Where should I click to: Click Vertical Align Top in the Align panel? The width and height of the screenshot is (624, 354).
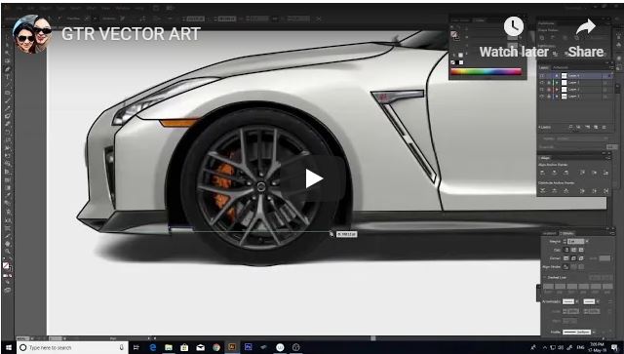583,173
